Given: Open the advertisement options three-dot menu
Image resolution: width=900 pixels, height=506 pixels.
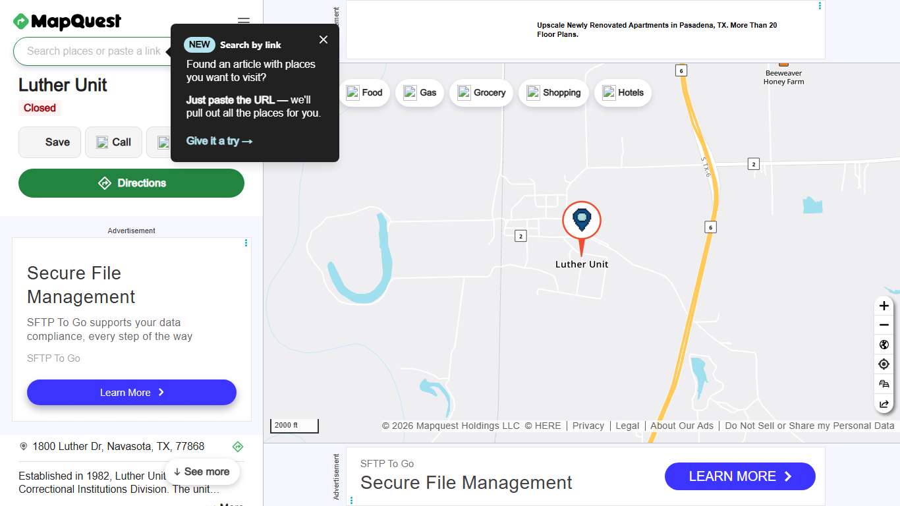Looking at the screenshot, I should 246,243.
